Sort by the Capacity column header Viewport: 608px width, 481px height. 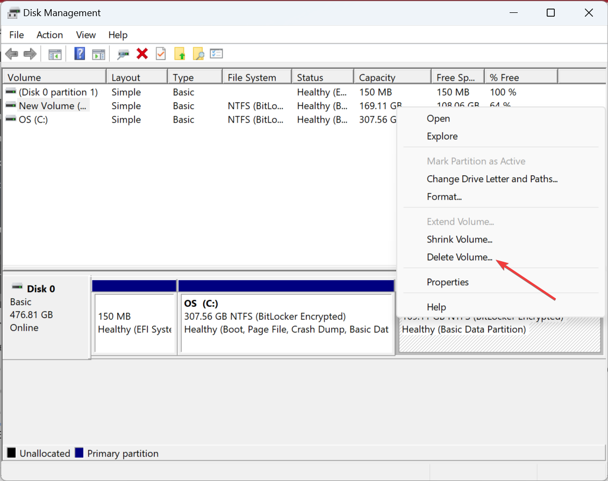coord(393,77)
